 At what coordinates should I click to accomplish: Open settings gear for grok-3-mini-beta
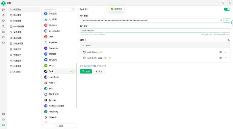pyautogui.click(x=221, y=58)
